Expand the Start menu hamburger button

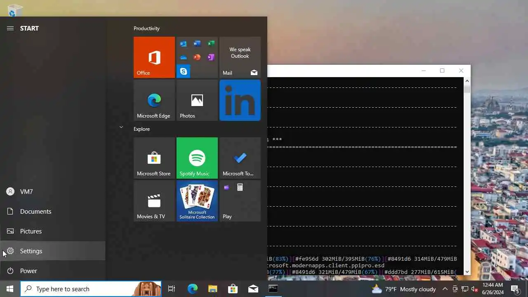point(10,28)
